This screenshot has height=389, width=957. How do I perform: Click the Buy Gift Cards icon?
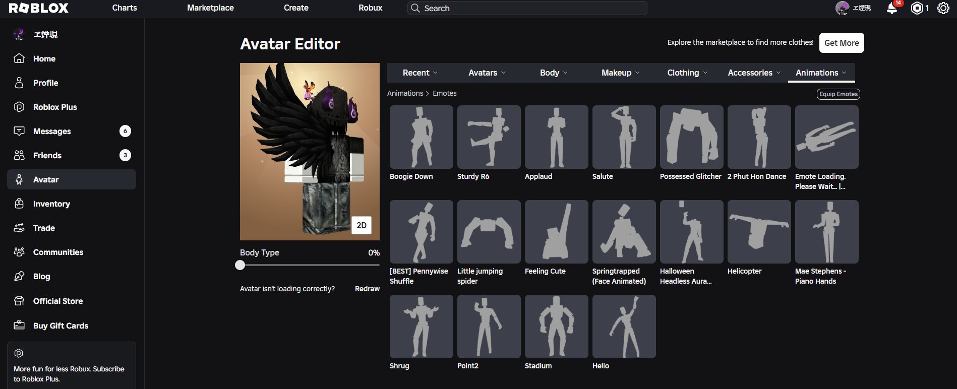[x=19, y=326]
